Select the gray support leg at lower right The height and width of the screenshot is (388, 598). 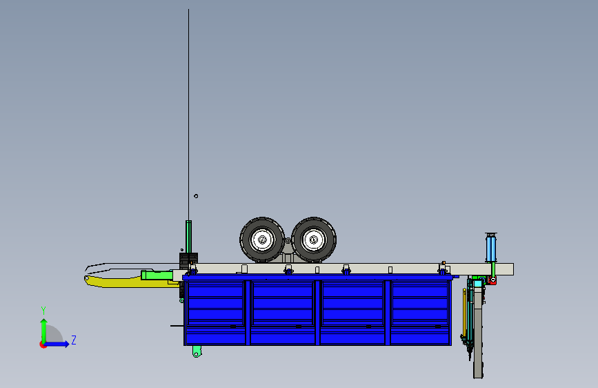coord(478,332)
